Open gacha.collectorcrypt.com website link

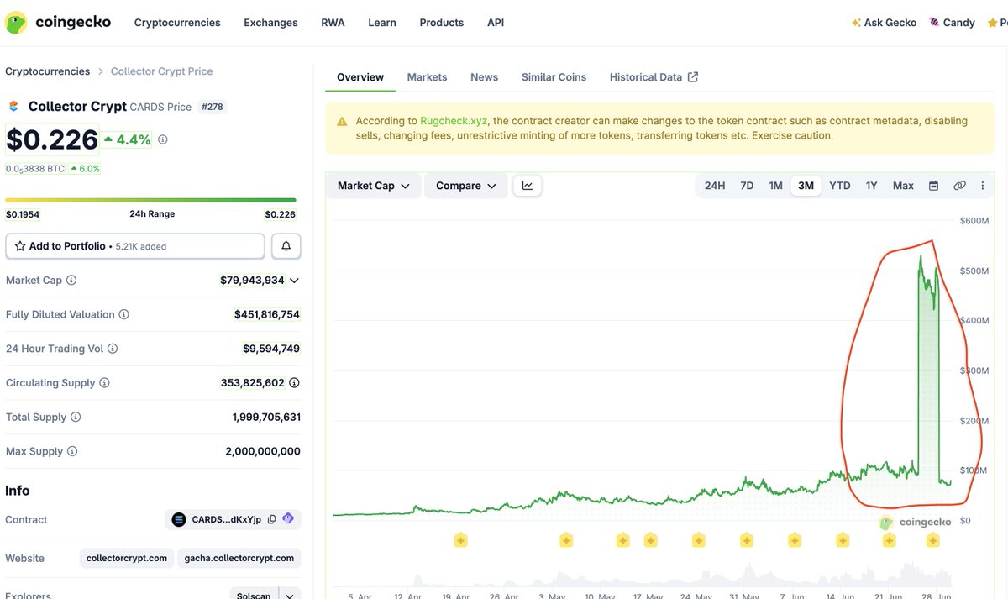tap(239, 558)
